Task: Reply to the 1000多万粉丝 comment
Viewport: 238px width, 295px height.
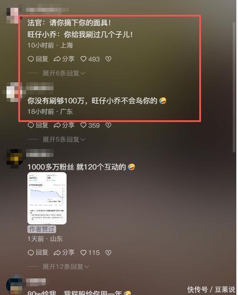Action: (x=38, y=252)
